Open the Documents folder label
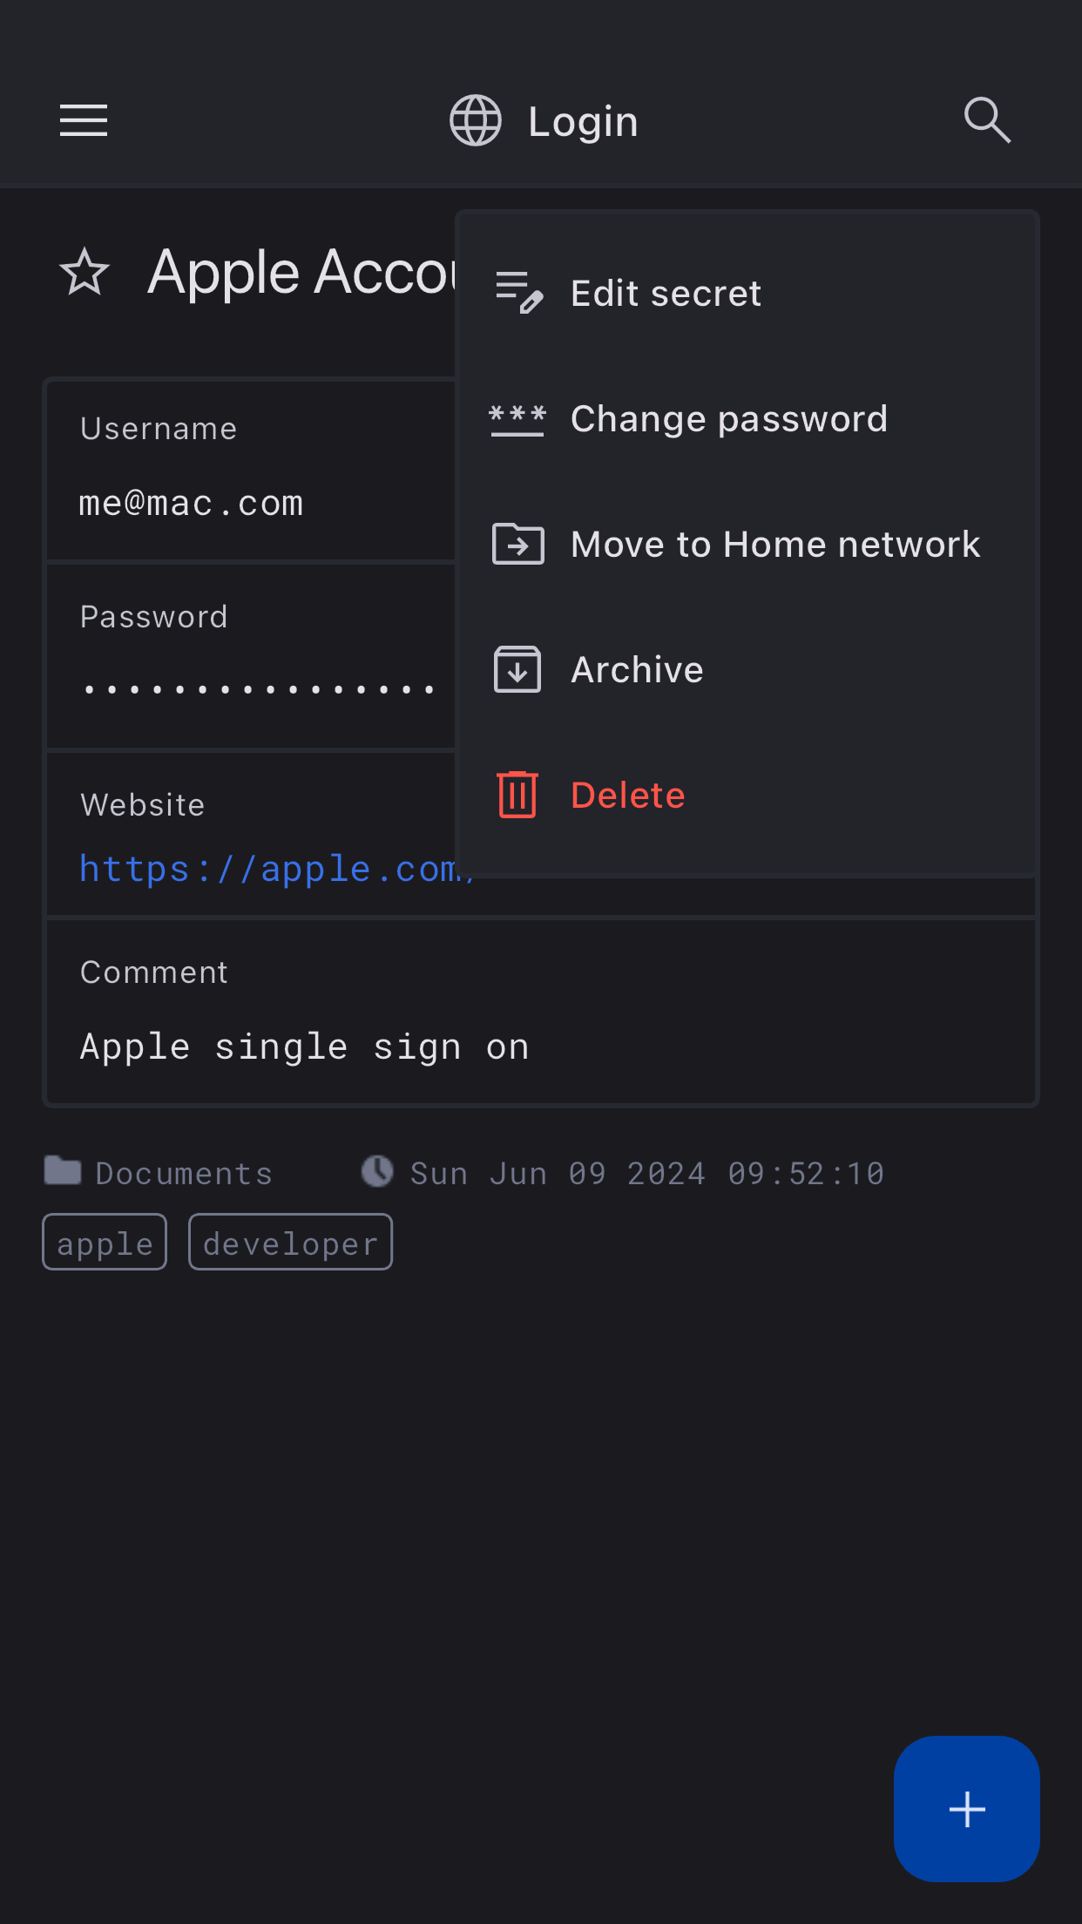 (183, 1173)
